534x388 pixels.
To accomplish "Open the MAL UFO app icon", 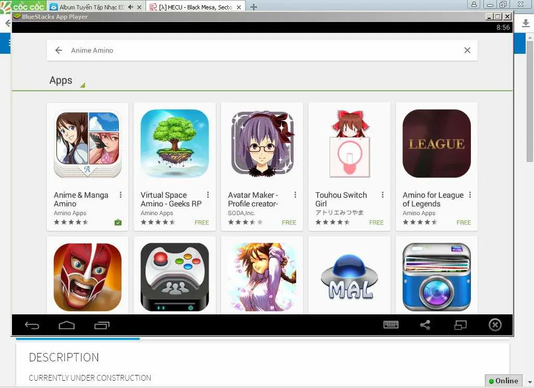I will 349,277.
